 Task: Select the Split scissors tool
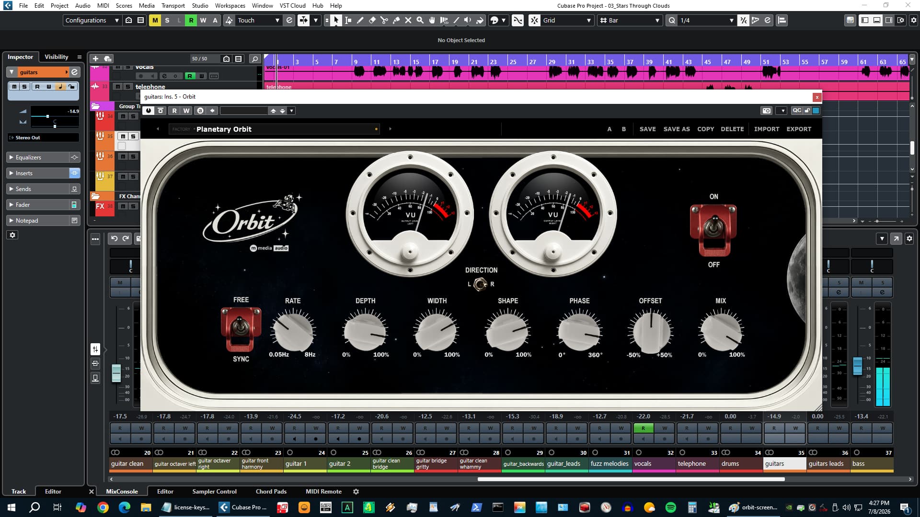384,20
